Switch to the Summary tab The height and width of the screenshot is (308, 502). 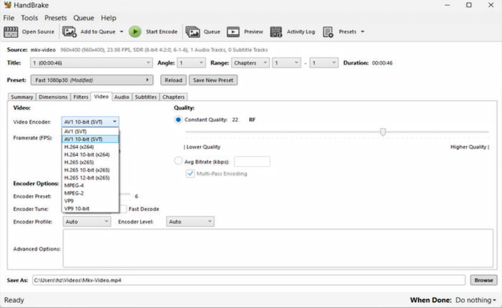(22, 97)
